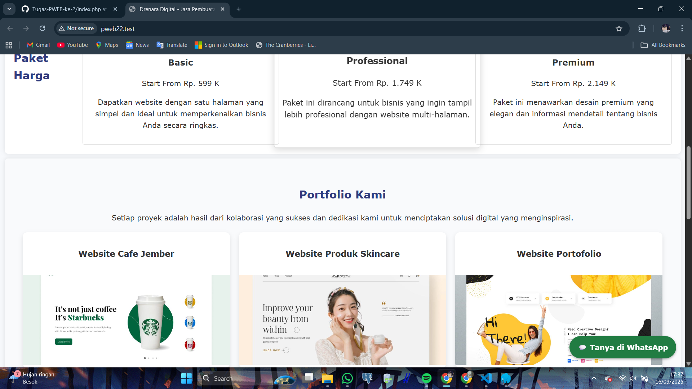The image size is (692, 389).
Task: Open the Extensions puzzle icon
Action: (642, 28)
